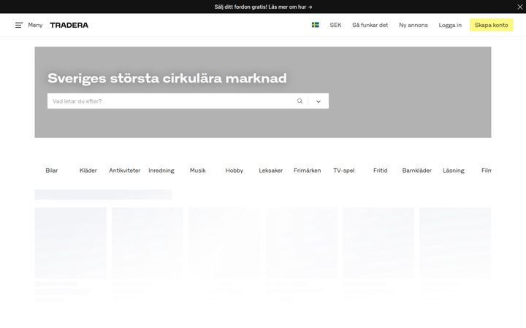The image size is (526, 328).
Task: Select the Musik category
Action: 198,171
